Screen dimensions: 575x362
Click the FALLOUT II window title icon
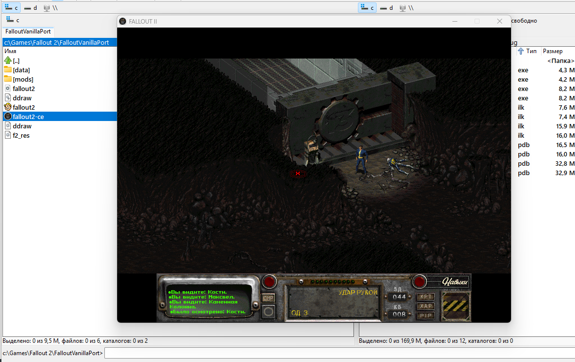[x=123, y=21]
